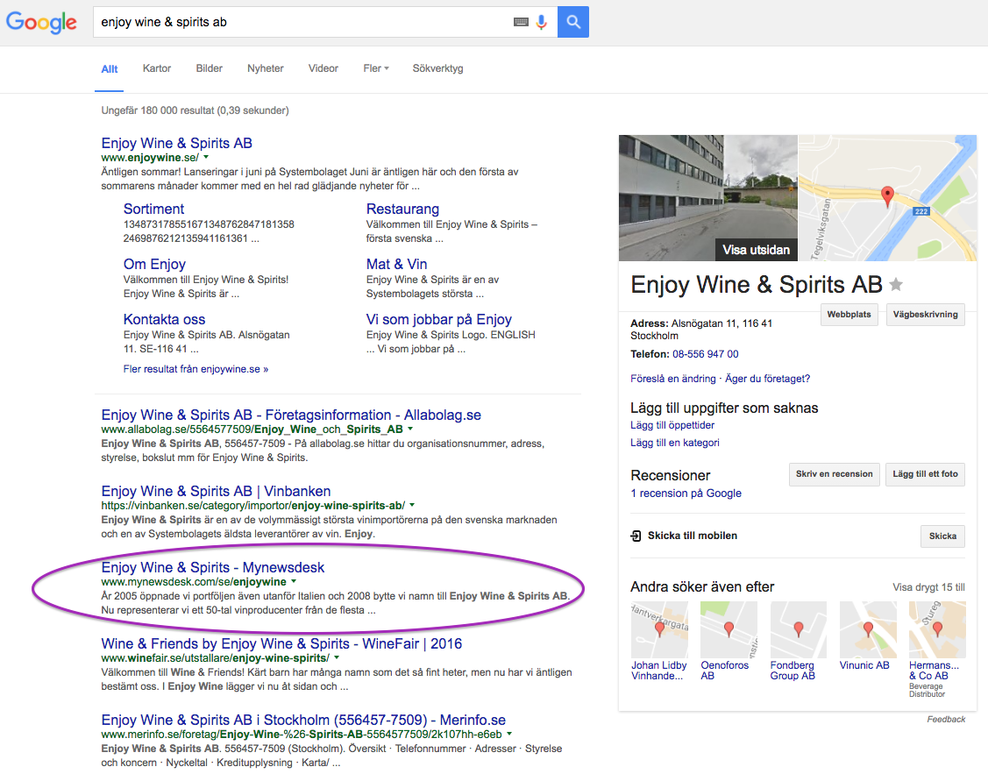Viewport: 988px width, 774px height.
Task: Open the WineFair 2016 result link
Action: [281, 643]
